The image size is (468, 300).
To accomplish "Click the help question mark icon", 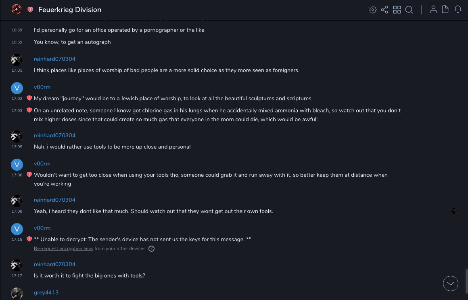I will coord(152,249).
